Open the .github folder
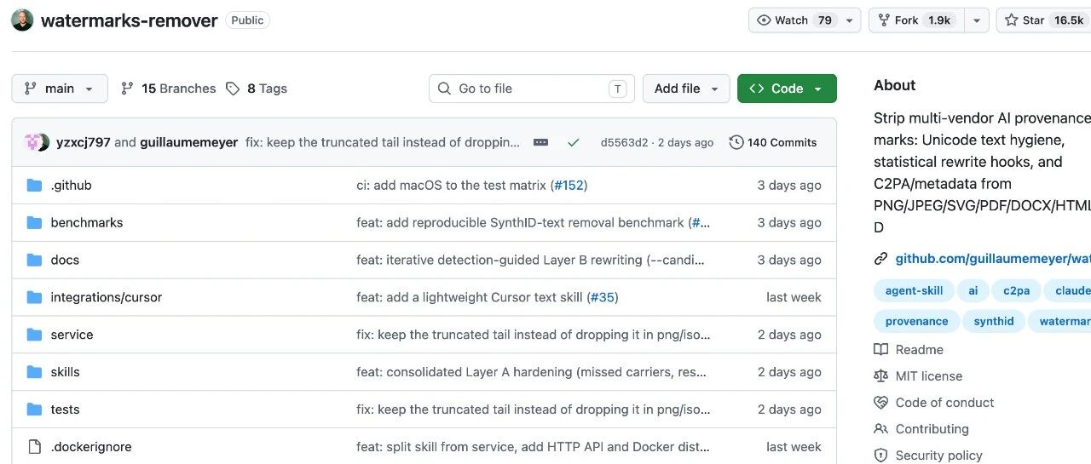This screenshot has width=1091, height=464. point(71,186)
